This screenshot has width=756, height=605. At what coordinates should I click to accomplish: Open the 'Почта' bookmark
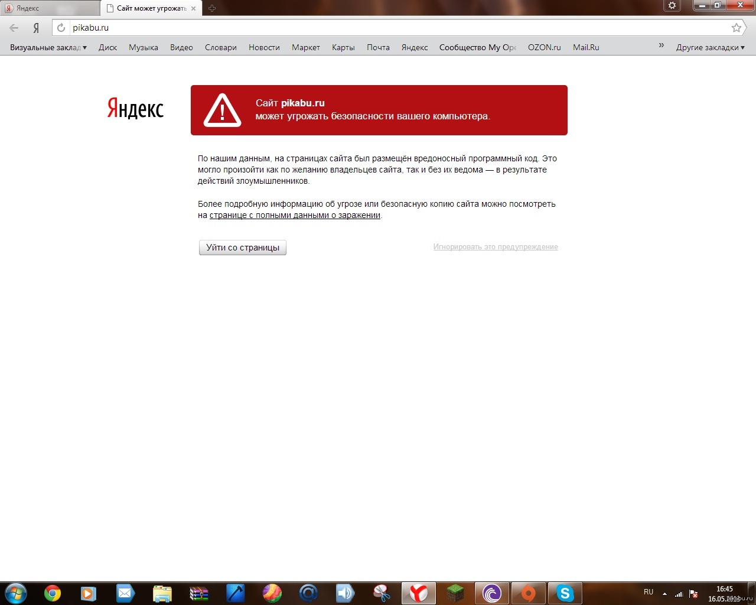click(378, 47)
